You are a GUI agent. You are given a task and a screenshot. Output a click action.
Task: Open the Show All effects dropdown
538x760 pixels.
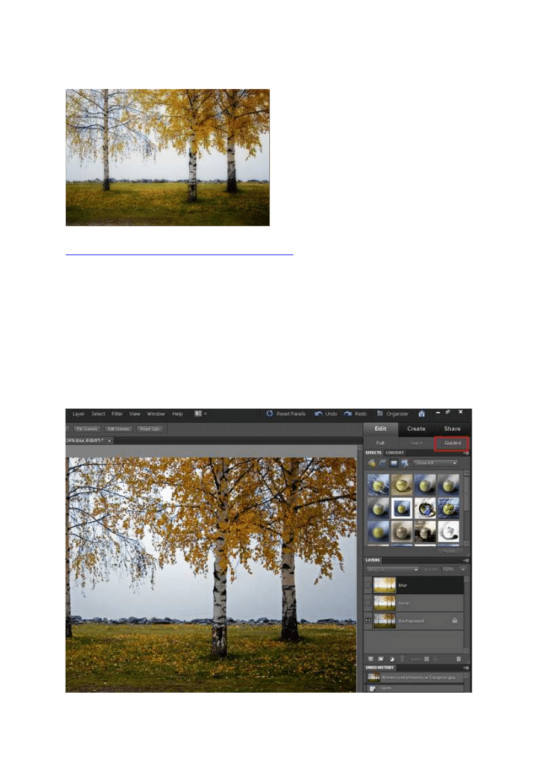click(x=435, y=463)
